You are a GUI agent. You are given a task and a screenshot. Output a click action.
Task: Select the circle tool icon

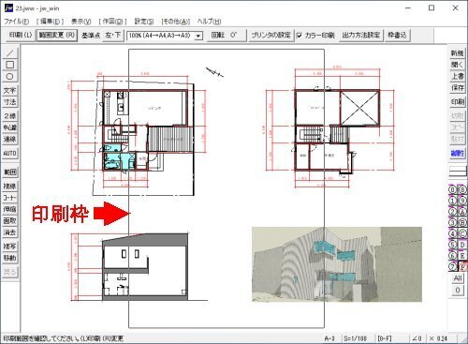[9, 76]
